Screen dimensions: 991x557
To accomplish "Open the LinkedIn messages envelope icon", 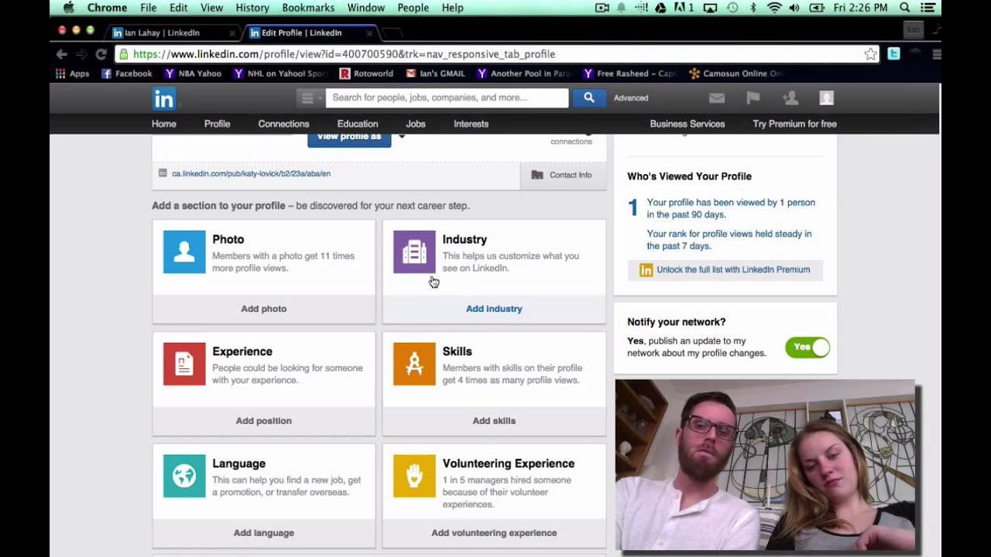I will click(x=717, y=97).
